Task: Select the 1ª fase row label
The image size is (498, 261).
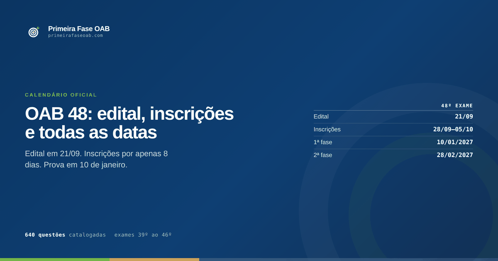Action: (323, 142)
